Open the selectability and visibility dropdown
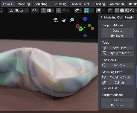This screenshot has height=113, width=137. coord(78,10)
